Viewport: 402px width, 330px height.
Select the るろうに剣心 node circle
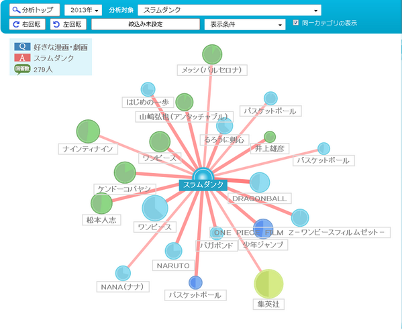[x=224, y=126]
